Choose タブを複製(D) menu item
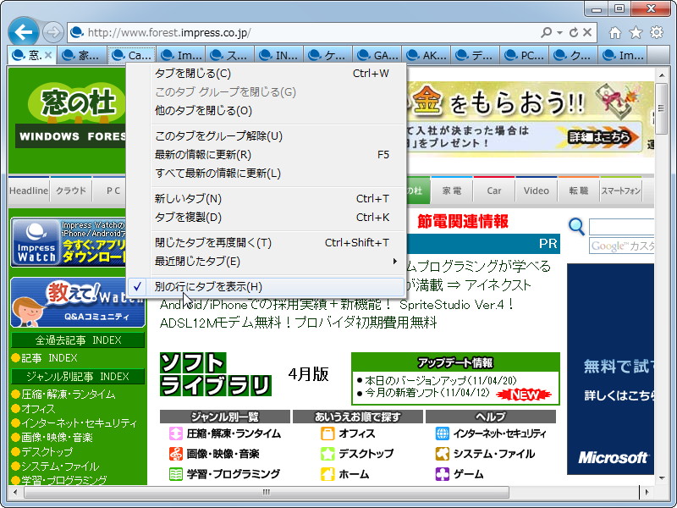The height and width of the screenshot is (508, 677). point(267,218)
